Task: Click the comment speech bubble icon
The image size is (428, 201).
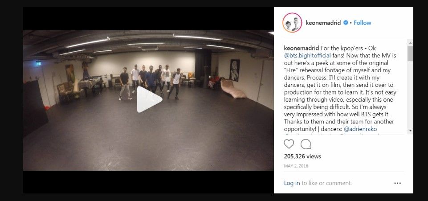Action: tap(306, 144)
